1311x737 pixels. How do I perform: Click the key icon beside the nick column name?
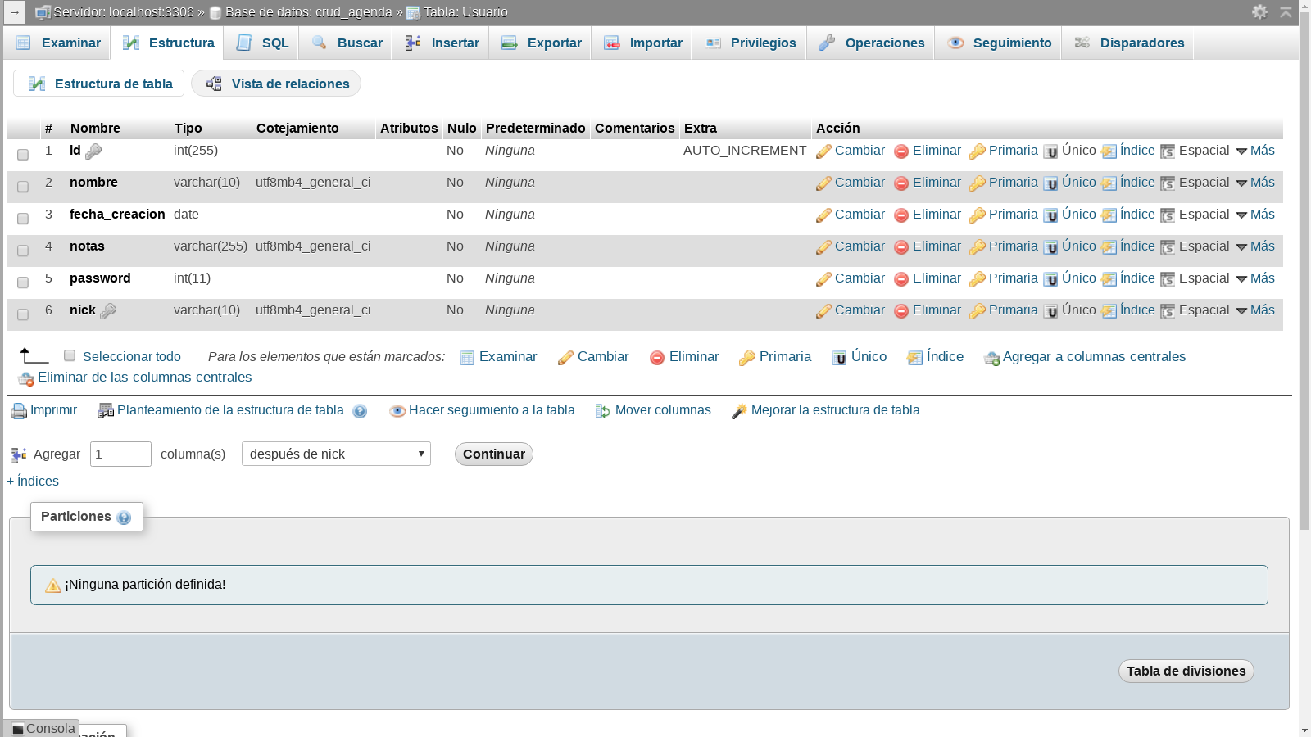click(x=108, y=311)
